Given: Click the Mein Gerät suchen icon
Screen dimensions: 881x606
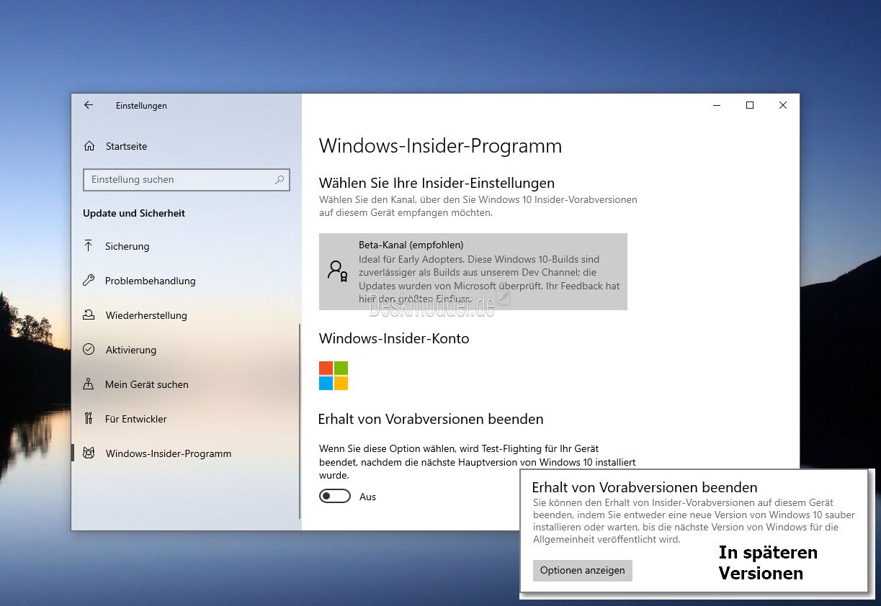Looking at the screenshot, I should coord(89,384).
